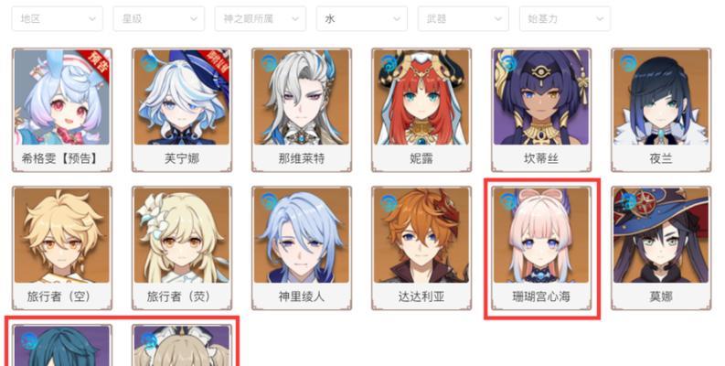Open the 地区 region filter dropdown
Image resolution: width=725 pixels, height=366 pixels.
click(x=58, y=19)
